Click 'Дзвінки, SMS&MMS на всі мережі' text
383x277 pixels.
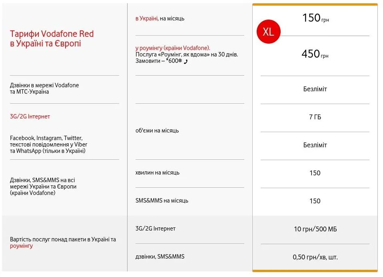(x=43, y=187)
